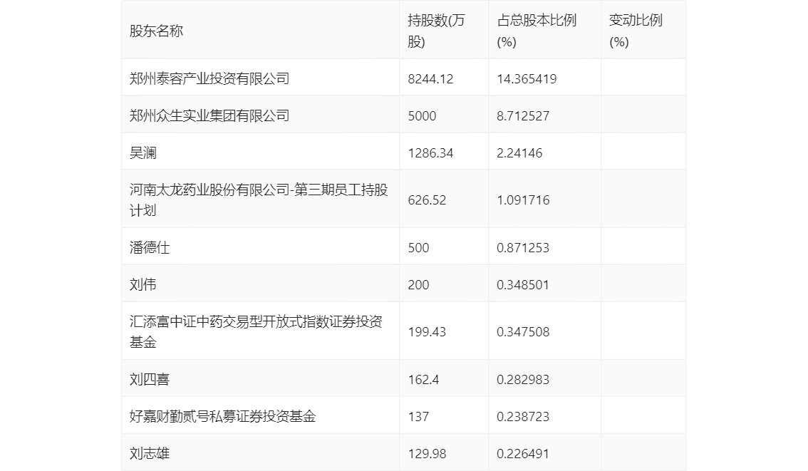This screenshot has width=808, height=471.
Task: Click the value 162.4
Action: click(423, 380)
